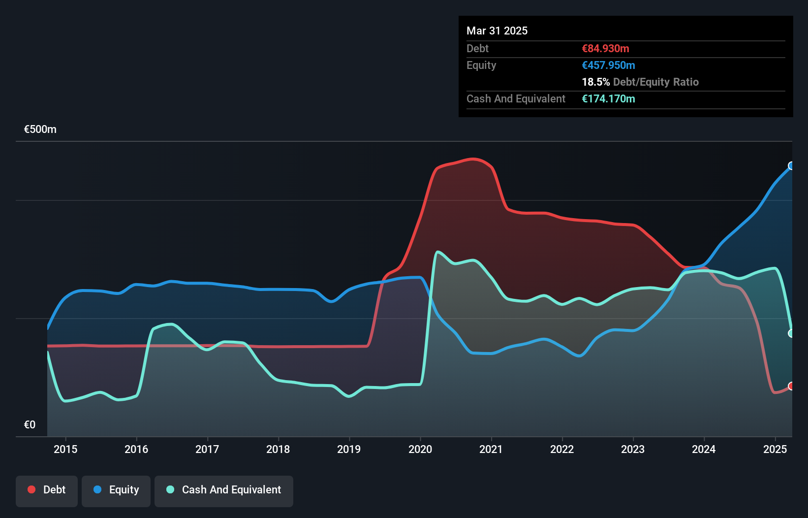Click the Cash And Equivalent tooltip label

(x=516, y=99)
